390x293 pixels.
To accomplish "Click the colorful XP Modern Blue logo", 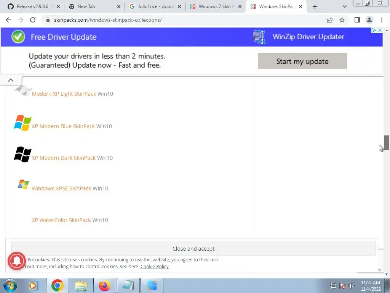I will (x=22, y=122).
